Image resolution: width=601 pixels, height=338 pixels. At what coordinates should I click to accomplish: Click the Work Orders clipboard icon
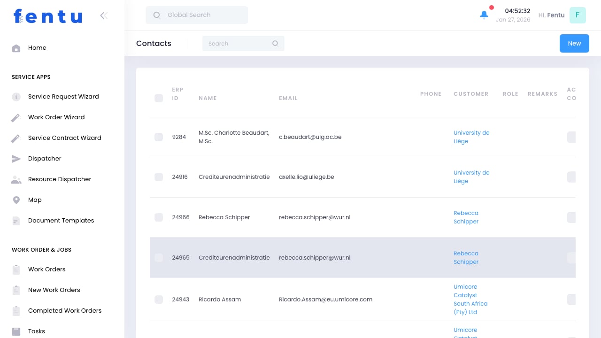(x=16, y=269)
